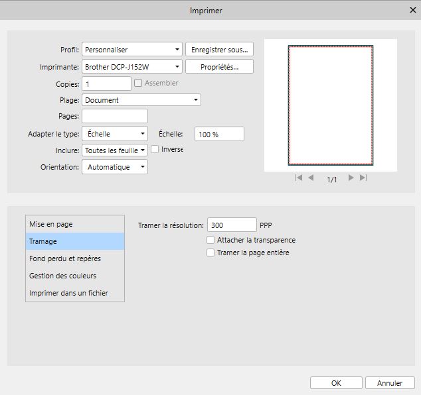The image size is (421, 395).
Task: Select Tramage section
Action: [x=75, y=241]
